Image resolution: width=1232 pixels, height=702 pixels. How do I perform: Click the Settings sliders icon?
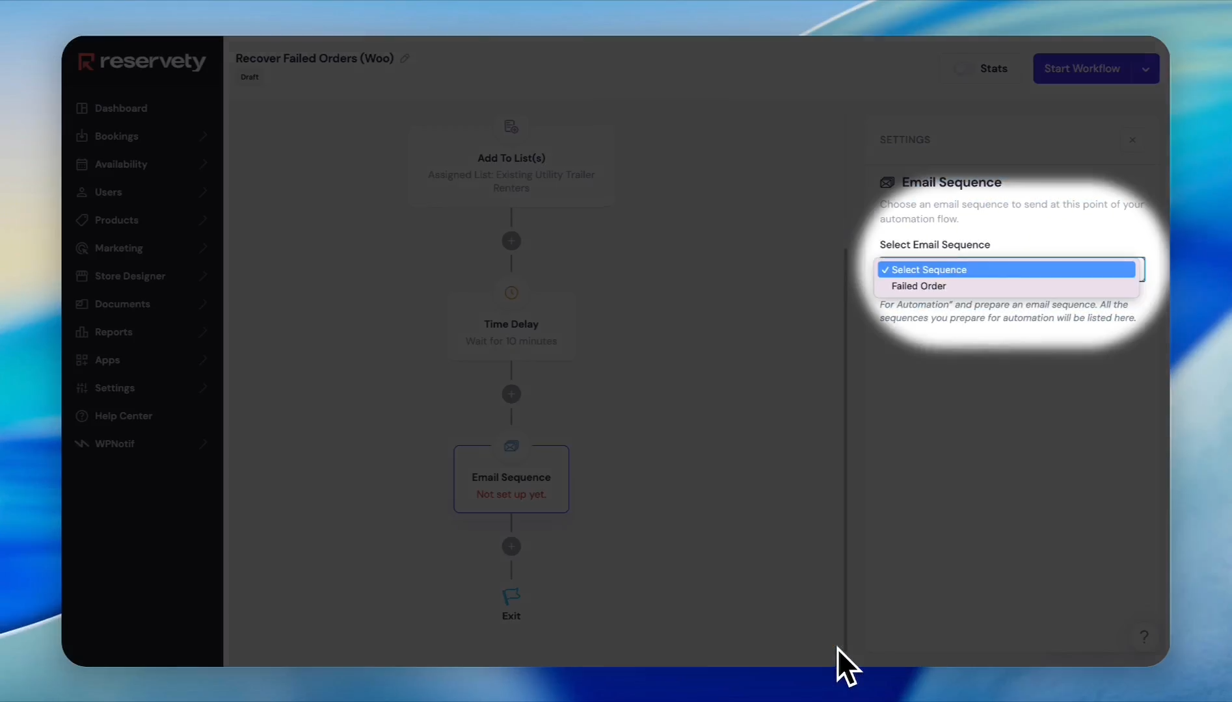tap(82, 387)
